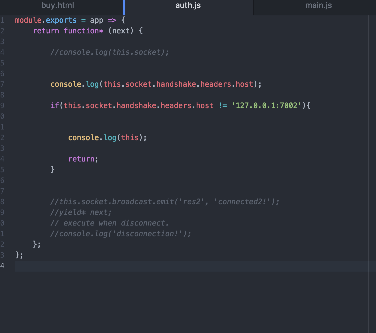Select the function* keyword on line 2
This screenshot has width=376, height=333.
click(x=83, y=31)
